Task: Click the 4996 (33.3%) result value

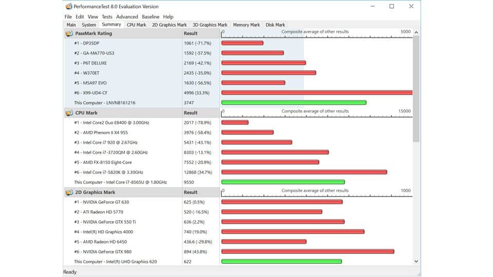Action: (x=197, y=93)
